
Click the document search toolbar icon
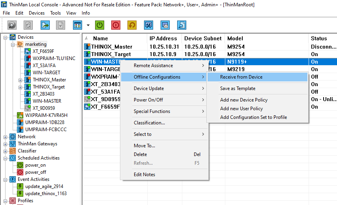click(182, 25)
